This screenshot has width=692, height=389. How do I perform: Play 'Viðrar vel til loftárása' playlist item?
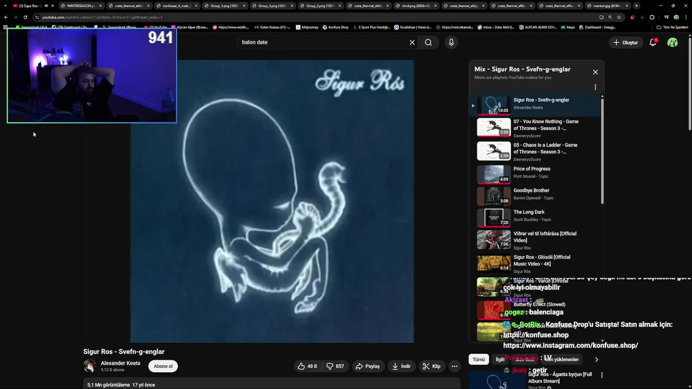pyautogui.click(x=535, y=240)
